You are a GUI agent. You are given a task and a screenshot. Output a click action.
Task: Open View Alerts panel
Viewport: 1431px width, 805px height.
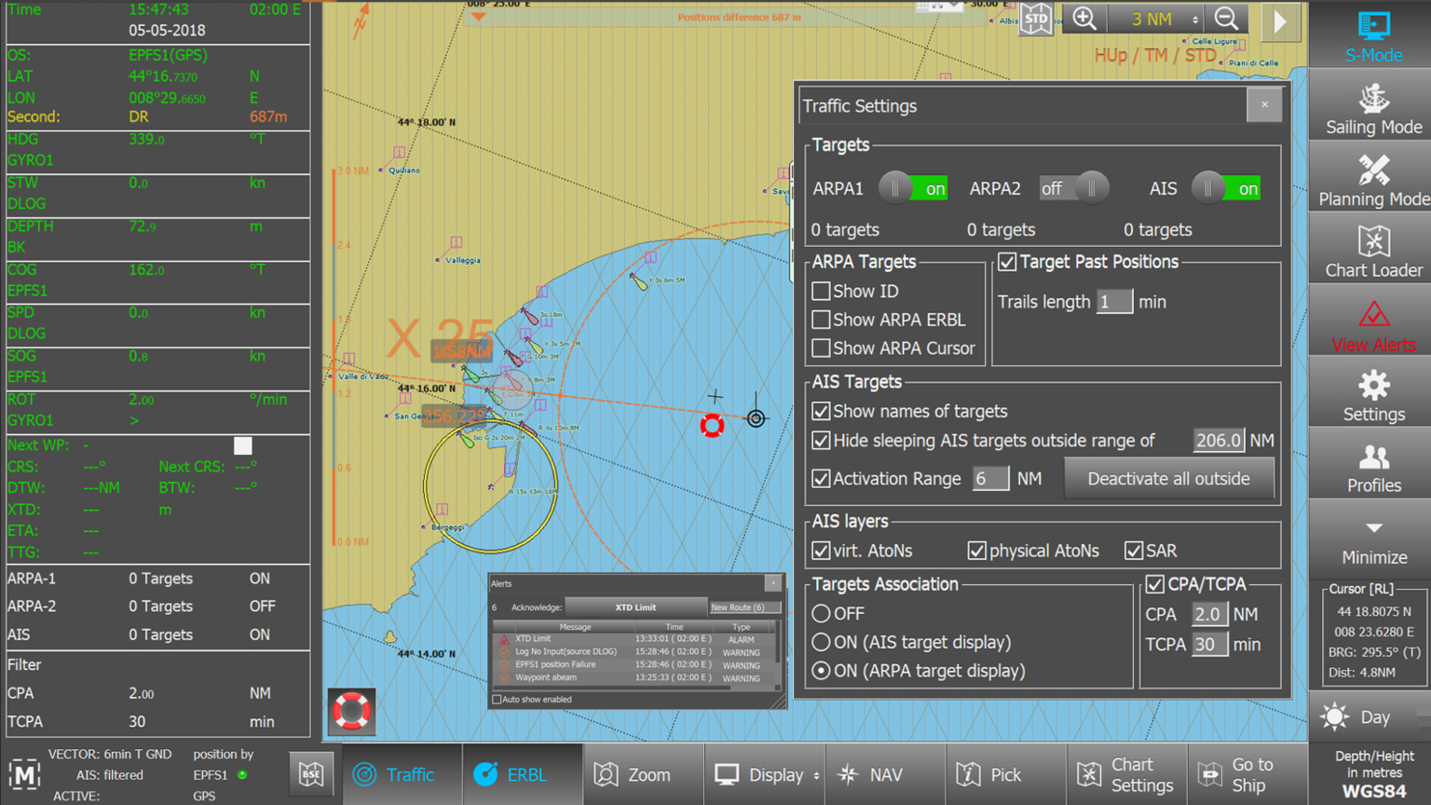pyautogui.click(x=1373, y=323)
